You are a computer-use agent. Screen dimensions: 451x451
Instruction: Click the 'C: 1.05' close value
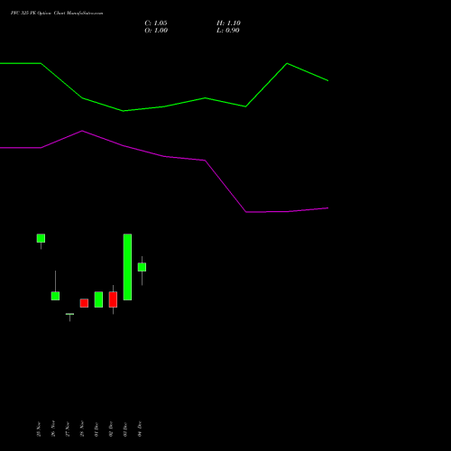coord(156,23)
